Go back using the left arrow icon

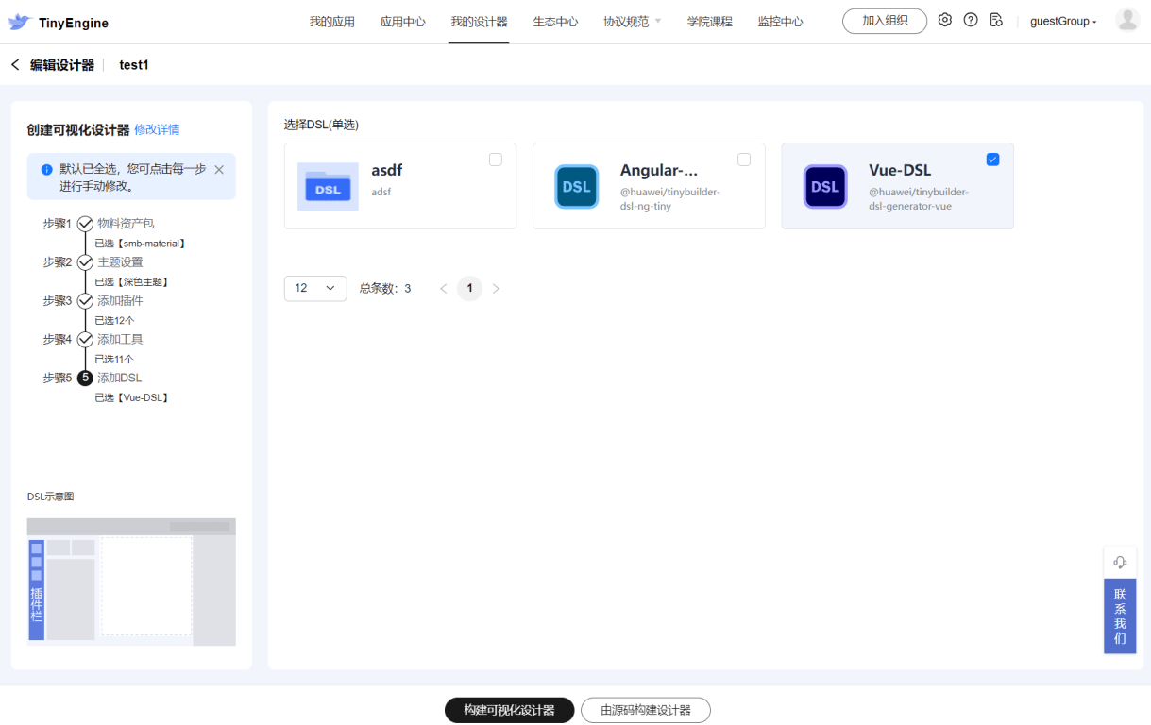pyautogui.click(x=15, y=65)
